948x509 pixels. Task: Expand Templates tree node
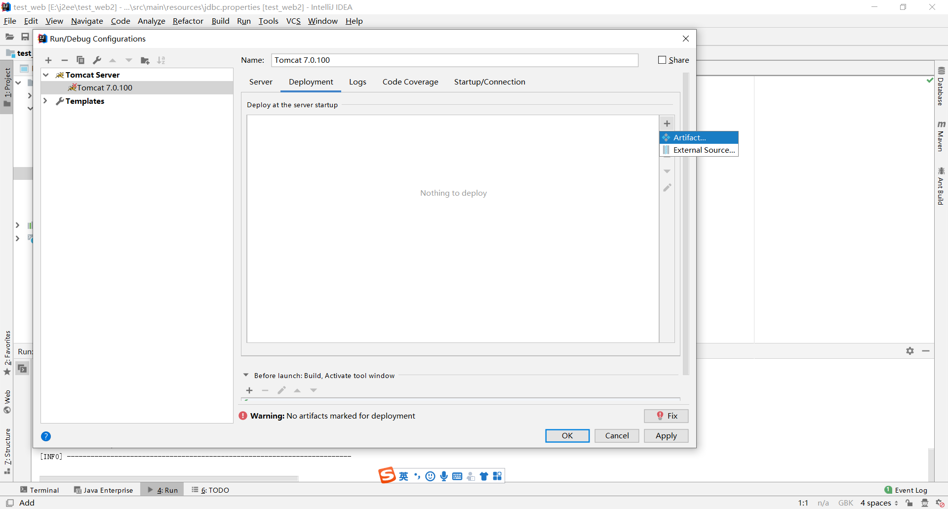[46, 101]
